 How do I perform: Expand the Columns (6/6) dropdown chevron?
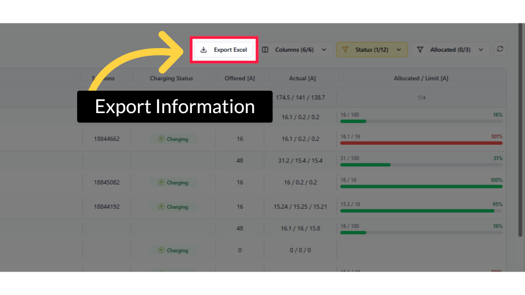pos(324,50)
